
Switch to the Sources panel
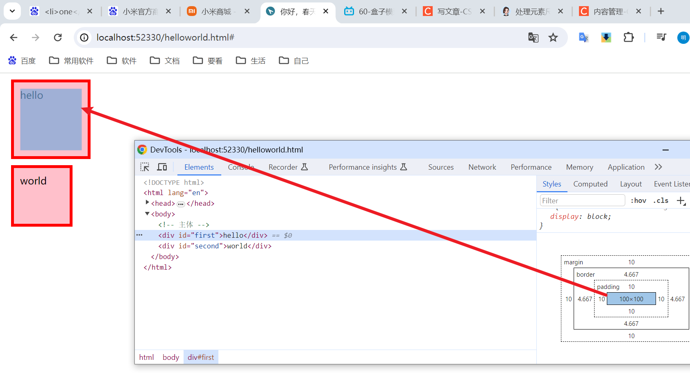[441, 167]
